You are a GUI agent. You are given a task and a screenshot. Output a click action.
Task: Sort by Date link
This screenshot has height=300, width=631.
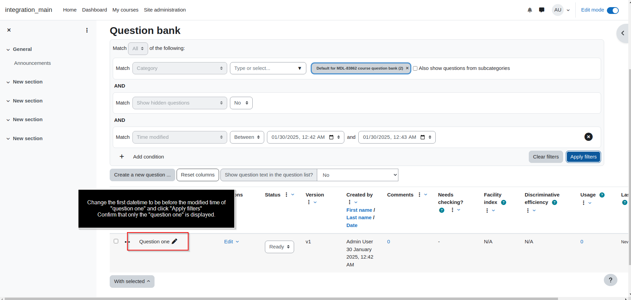pyautogui.click(x=352, y=225)
